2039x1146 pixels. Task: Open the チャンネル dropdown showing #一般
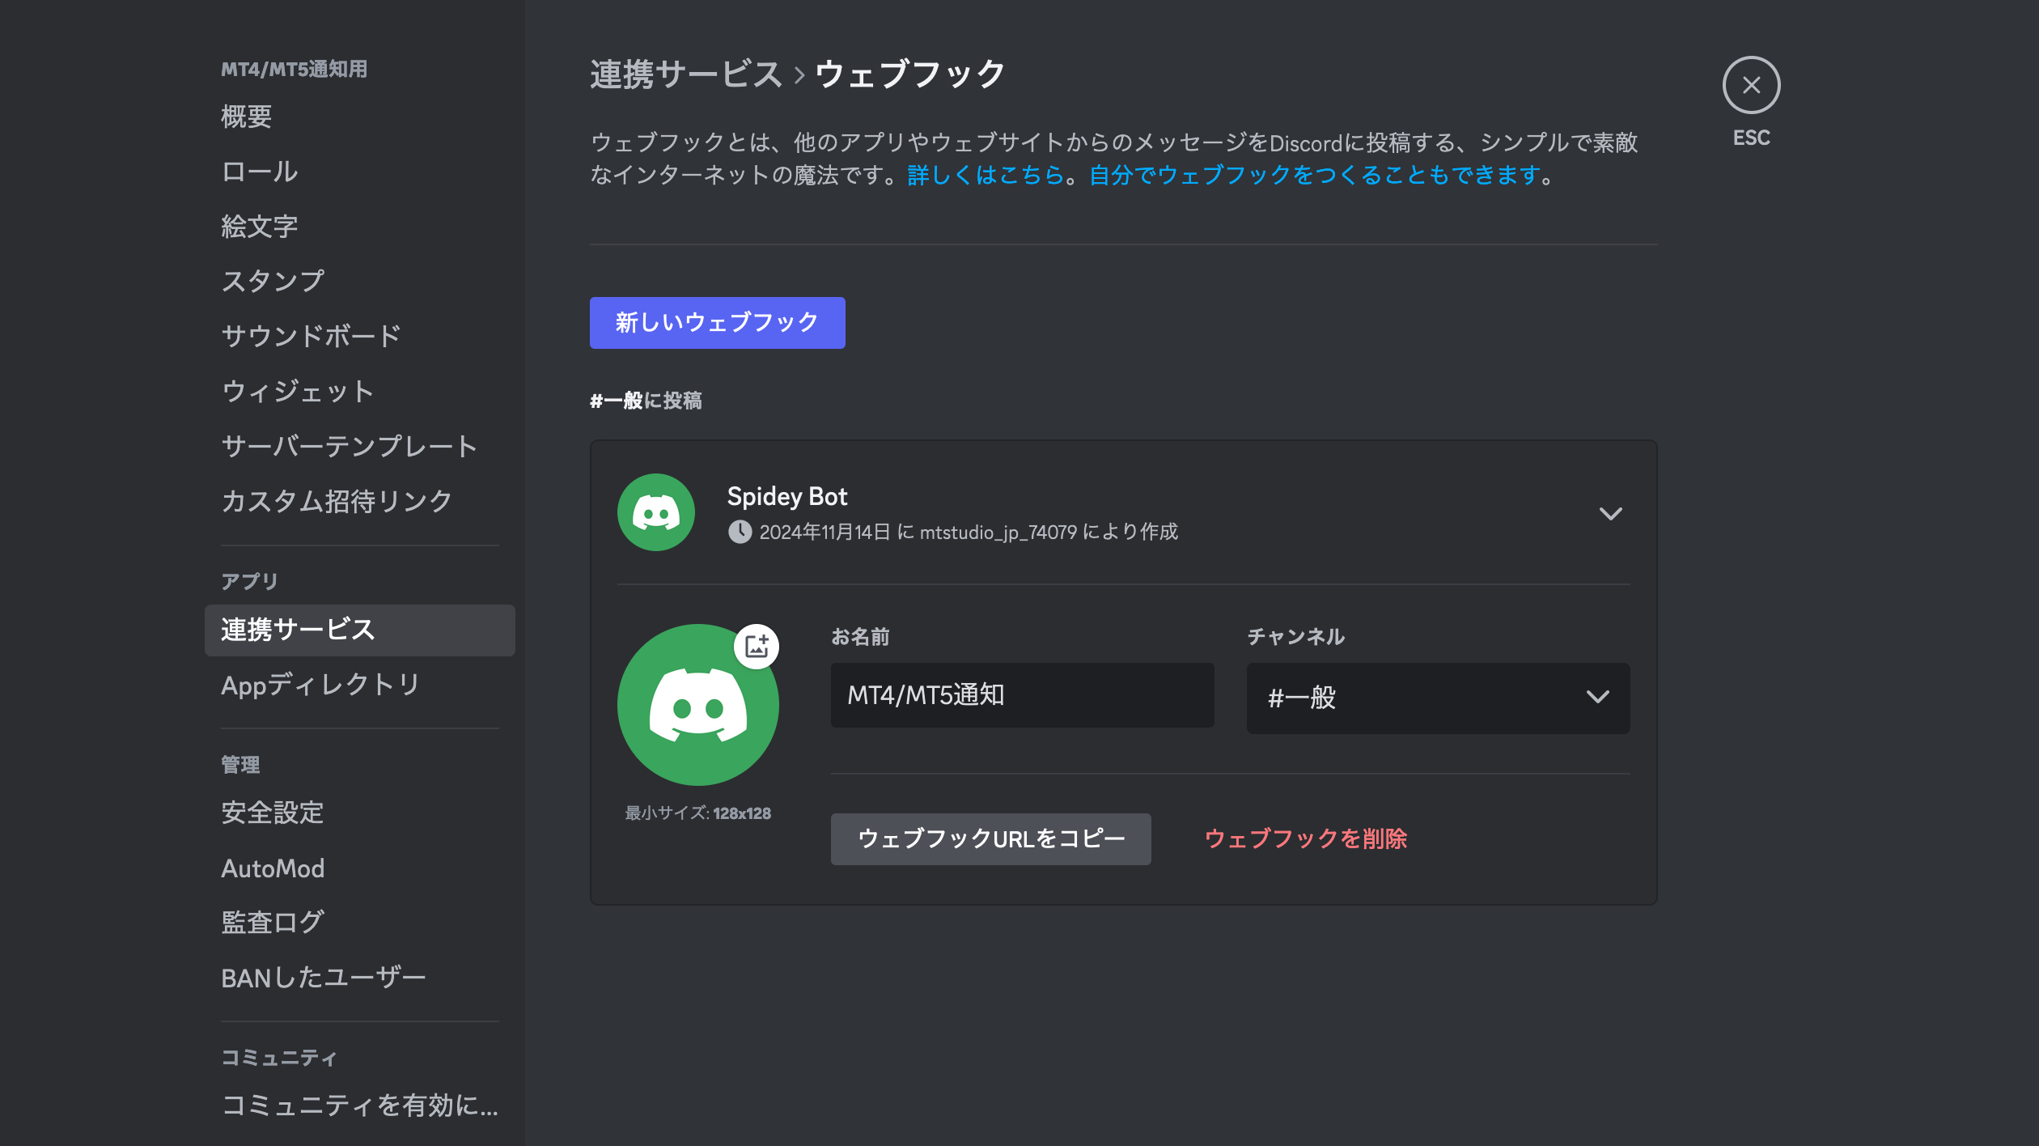1438,698
